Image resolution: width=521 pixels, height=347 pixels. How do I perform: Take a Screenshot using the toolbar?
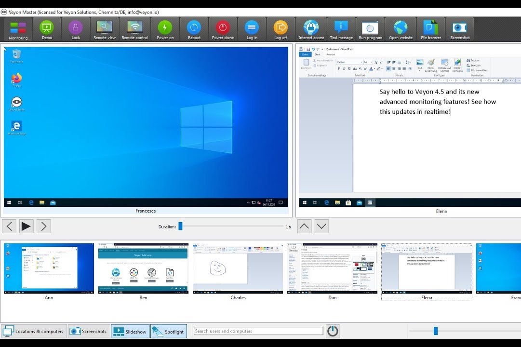[460, 29]
